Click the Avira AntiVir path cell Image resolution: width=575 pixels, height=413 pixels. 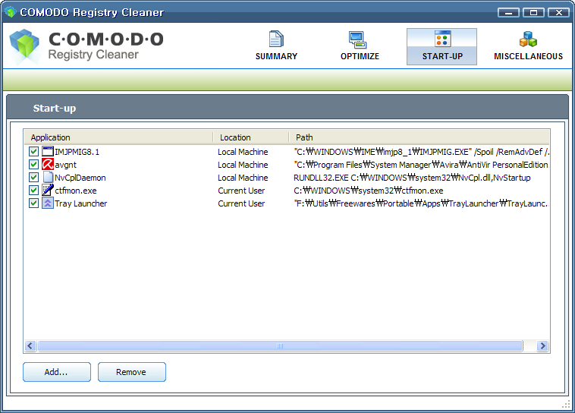(421, 165)
